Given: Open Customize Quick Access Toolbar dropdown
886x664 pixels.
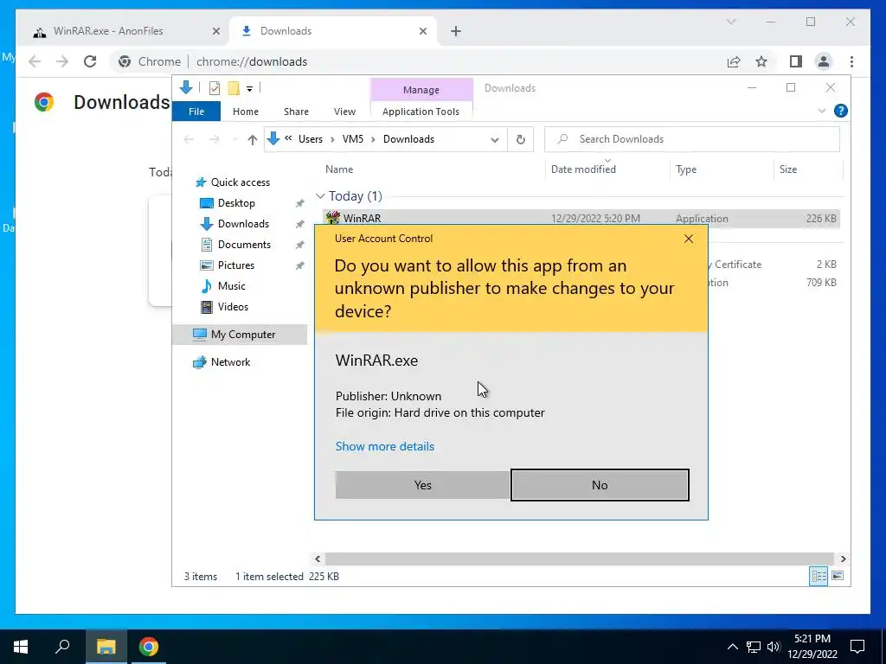Looking at the screenshot, I should point(249,89).
